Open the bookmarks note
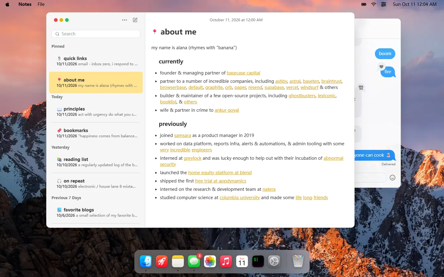 [x=96, y=133]
